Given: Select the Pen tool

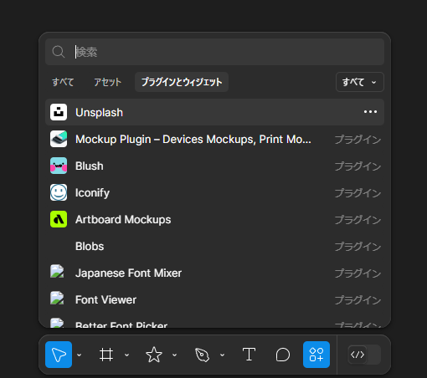Looking at the screenshot, I should 202,355.
